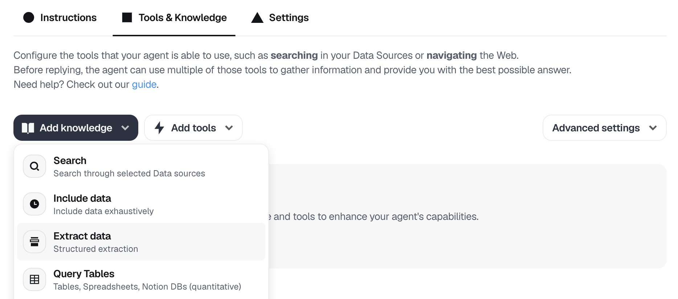Click the Extract data stacked-lines icon
The height and width of the screenshot is (299, 678).
tap(34, 242)
